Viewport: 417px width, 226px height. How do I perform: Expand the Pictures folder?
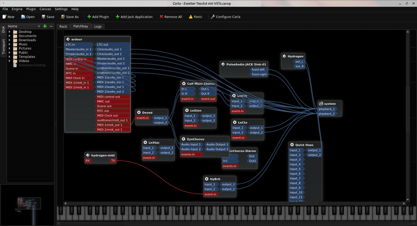9,48
